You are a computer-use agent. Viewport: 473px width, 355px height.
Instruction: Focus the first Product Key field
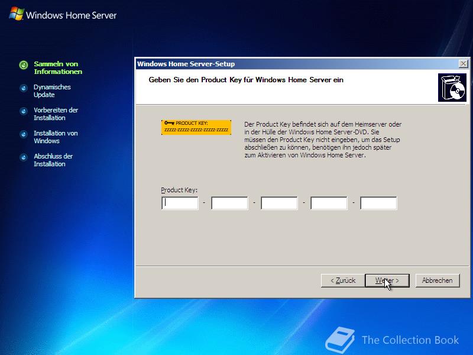tap(180, 203)
